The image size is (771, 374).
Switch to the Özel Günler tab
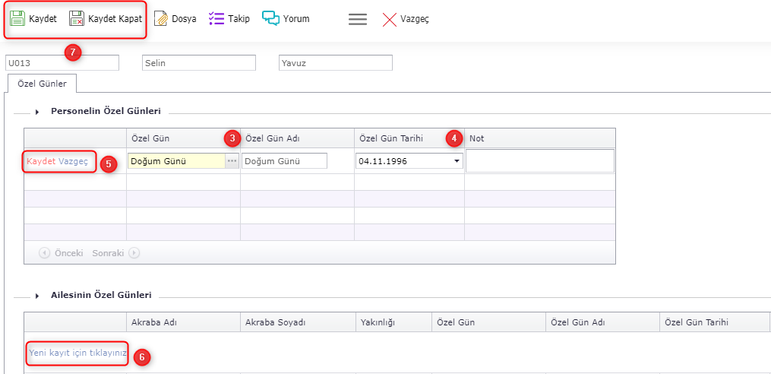pos(42,83)
